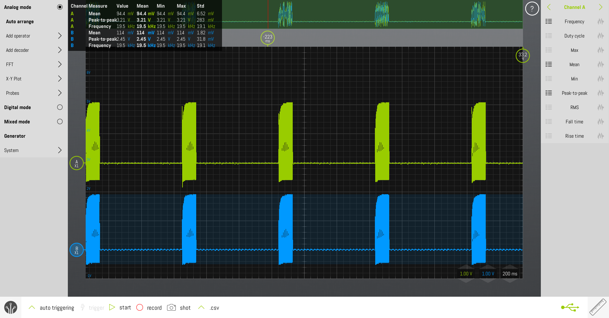609x318 pixels.
Task: Show Min waveform graph icon
Action: coord(601,79)
